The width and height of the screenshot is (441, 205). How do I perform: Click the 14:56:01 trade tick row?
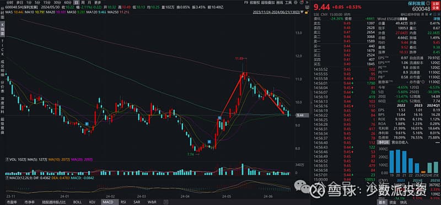pyautogui.click(x=344, y=84)
